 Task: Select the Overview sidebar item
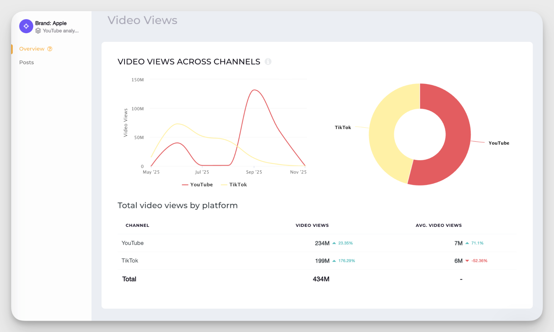[32, 49]
